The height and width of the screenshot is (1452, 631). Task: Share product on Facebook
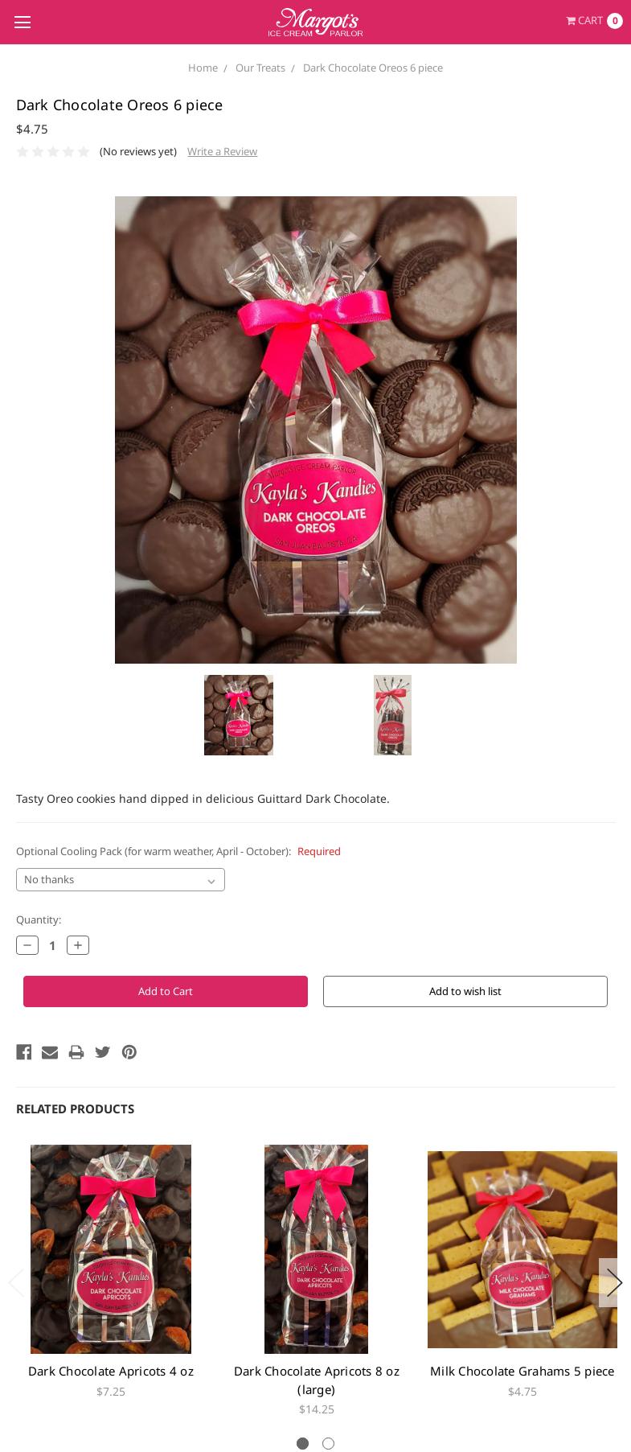coord(24,1052)
